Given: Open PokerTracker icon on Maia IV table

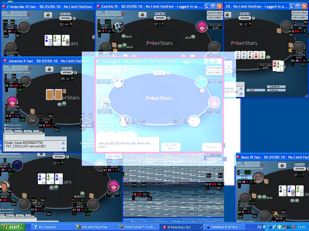Looking at the screenshot, I should coord(282,165).
